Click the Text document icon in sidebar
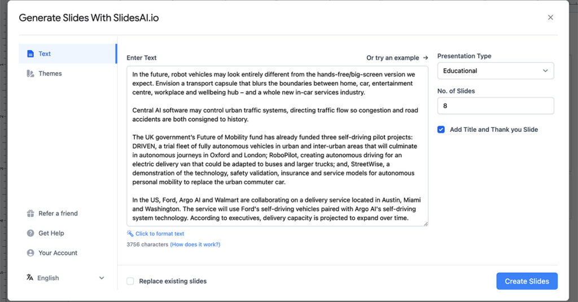 [30, 54]
